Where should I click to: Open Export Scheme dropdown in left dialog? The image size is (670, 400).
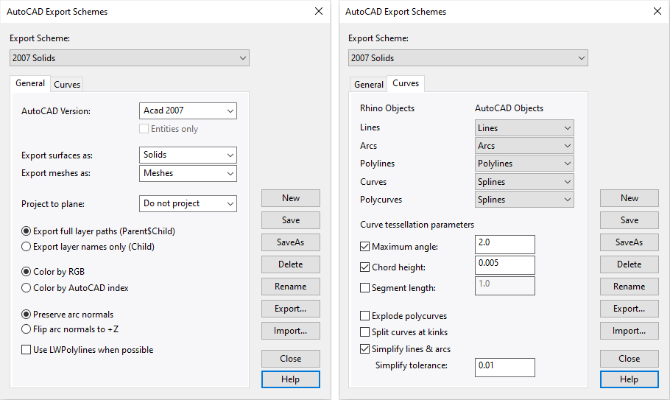pyautogui.click(x=129, y=58)
